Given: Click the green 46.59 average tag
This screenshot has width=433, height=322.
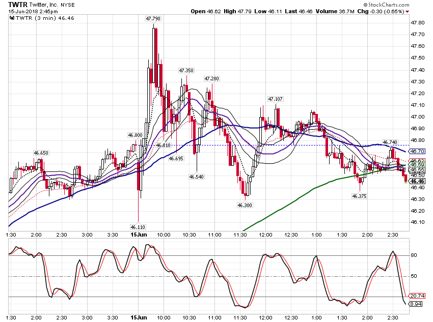Looking at the screenshot, I should click(417, 165).
